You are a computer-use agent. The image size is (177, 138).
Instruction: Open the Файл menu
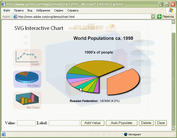[7, 10]
